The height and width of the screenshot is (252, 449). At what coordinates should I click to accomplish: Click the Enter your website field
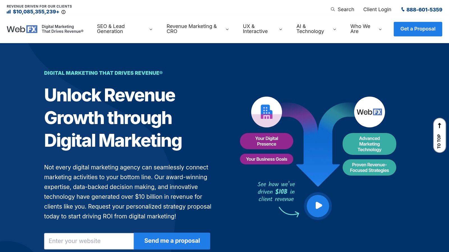click(x=89, y=241)
